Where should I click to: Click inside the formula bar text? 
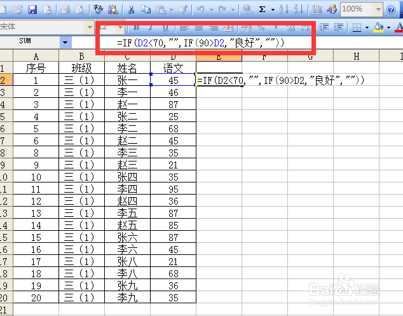(x=201, y=43)
